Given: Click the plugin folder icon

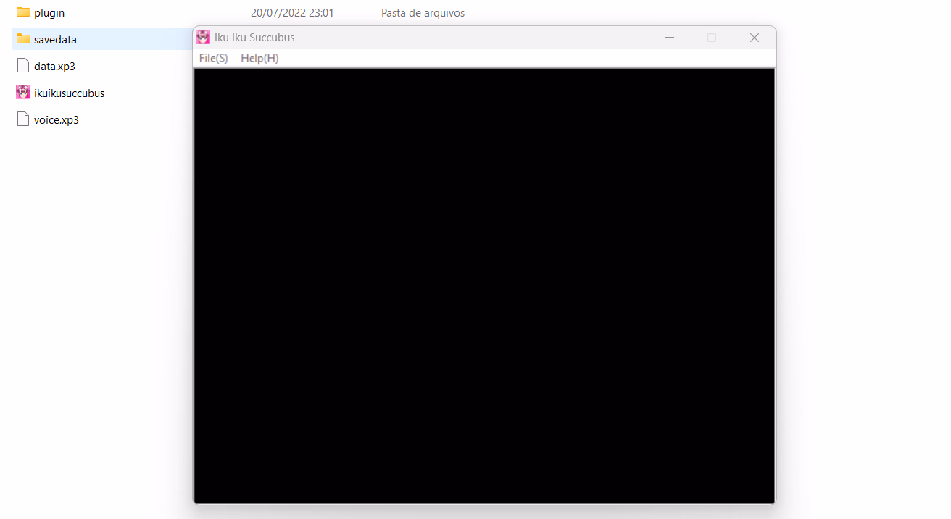Looking at the screenshot, I should point(23,12).
